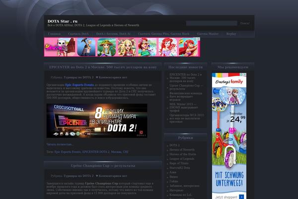
Task: Open the Starcraft2 Dota rubric
Action: [x=180, y=168]
